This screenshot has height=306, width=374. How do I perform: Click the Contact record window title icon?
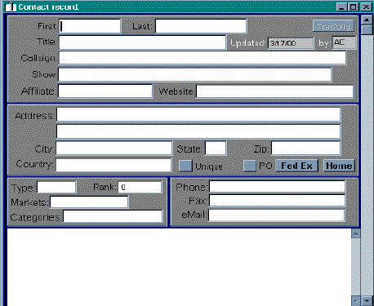tap(11, 7)
